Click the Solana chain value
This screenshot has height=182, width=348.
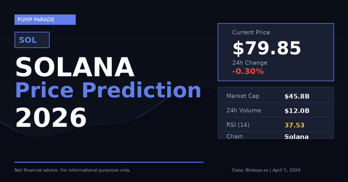coord(297,137)
